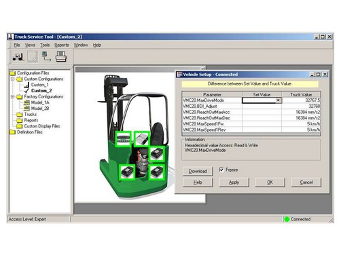
Task: Select the bottom-right highlighted controller on truck
Action: pyautogui.click(x=157, y=172)
